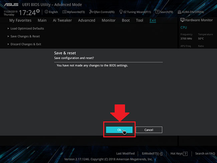
Task: Click the settings gear next to the clock
Action: point(38,11)
